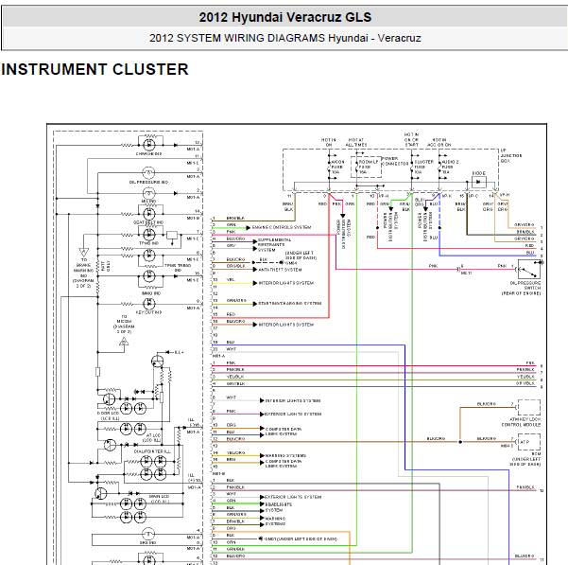Click the 'TPMS IND' label
The height and width of the screenshot is (565, 568).
[149, 243]
